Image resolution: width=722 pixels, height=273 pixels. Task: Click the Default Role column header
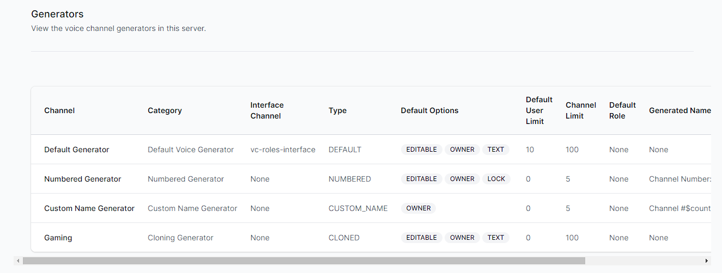click(622, 110)
